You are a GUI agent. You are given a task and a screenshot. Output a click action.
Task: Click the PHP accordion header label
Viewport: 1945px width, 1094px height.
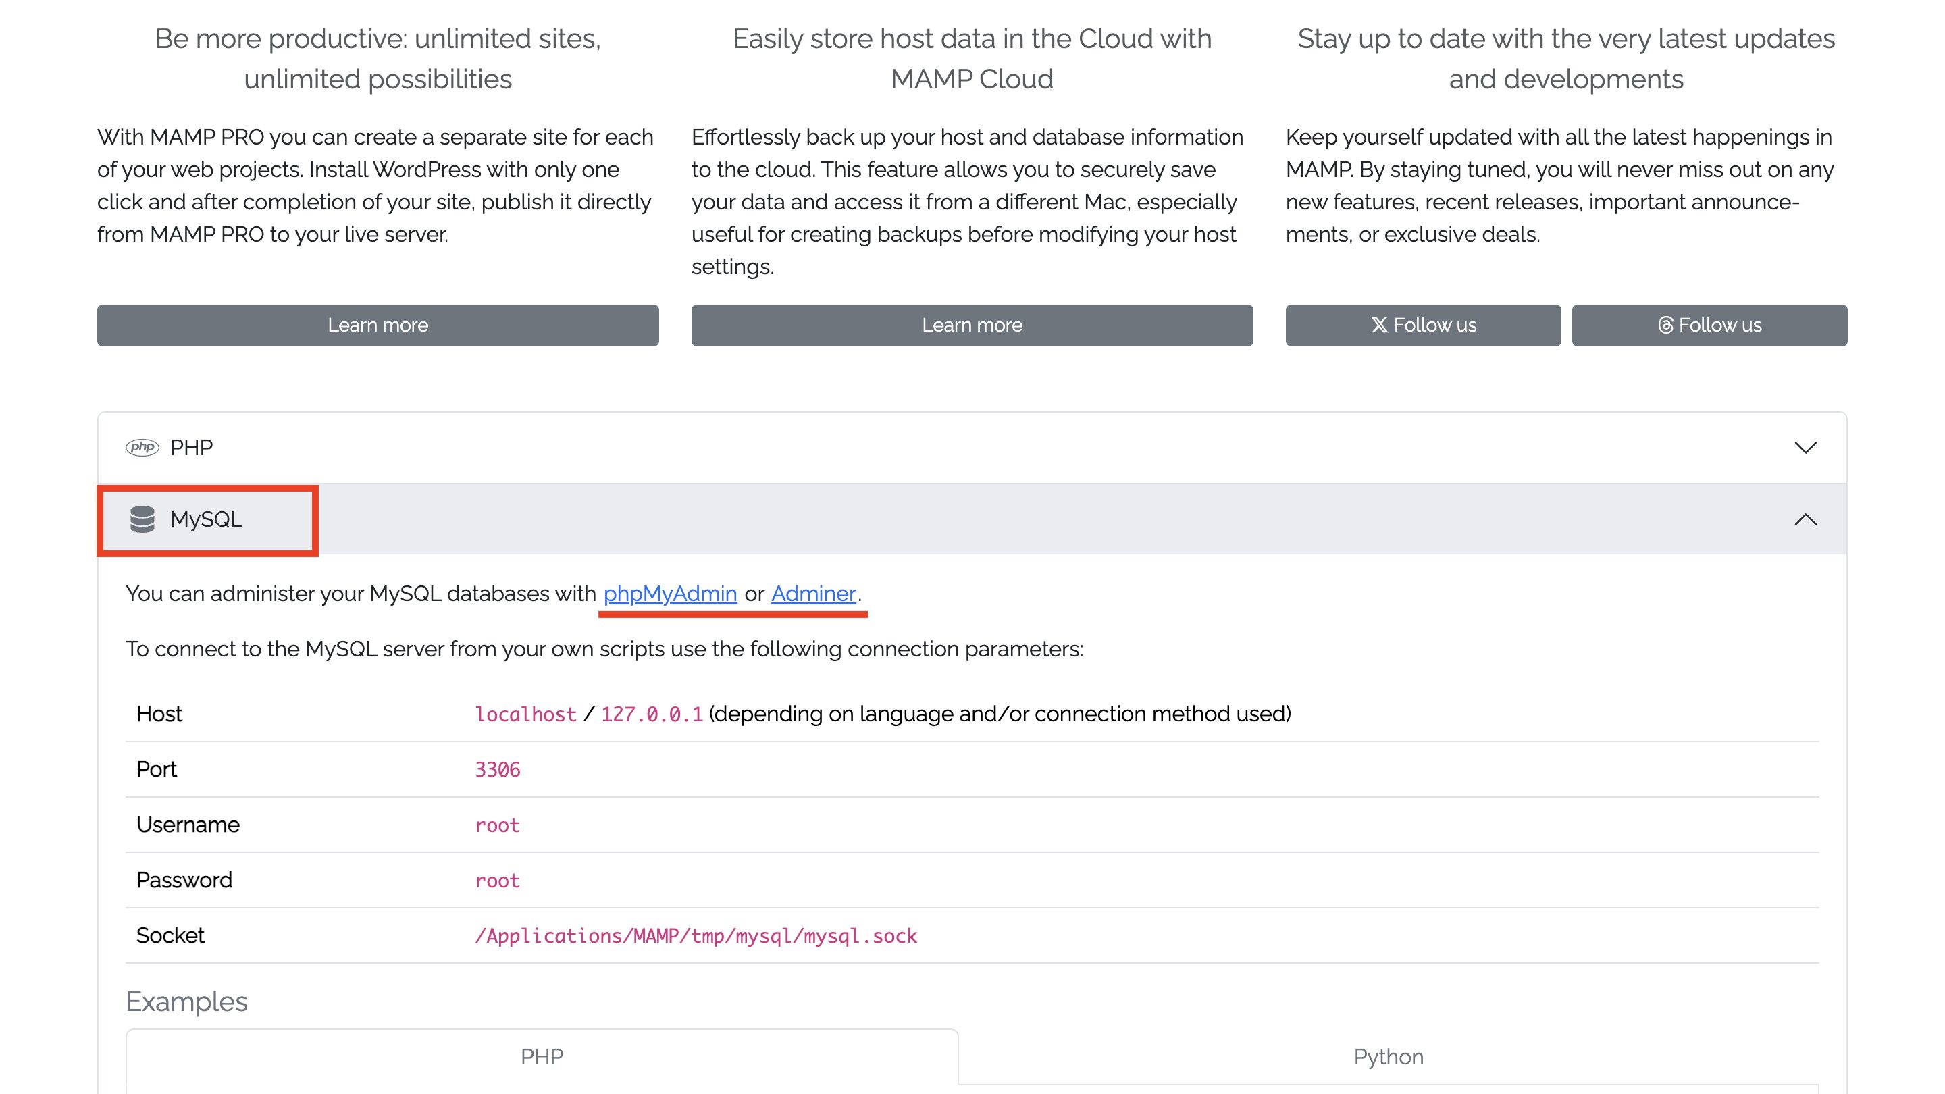[x=191, y=448]
